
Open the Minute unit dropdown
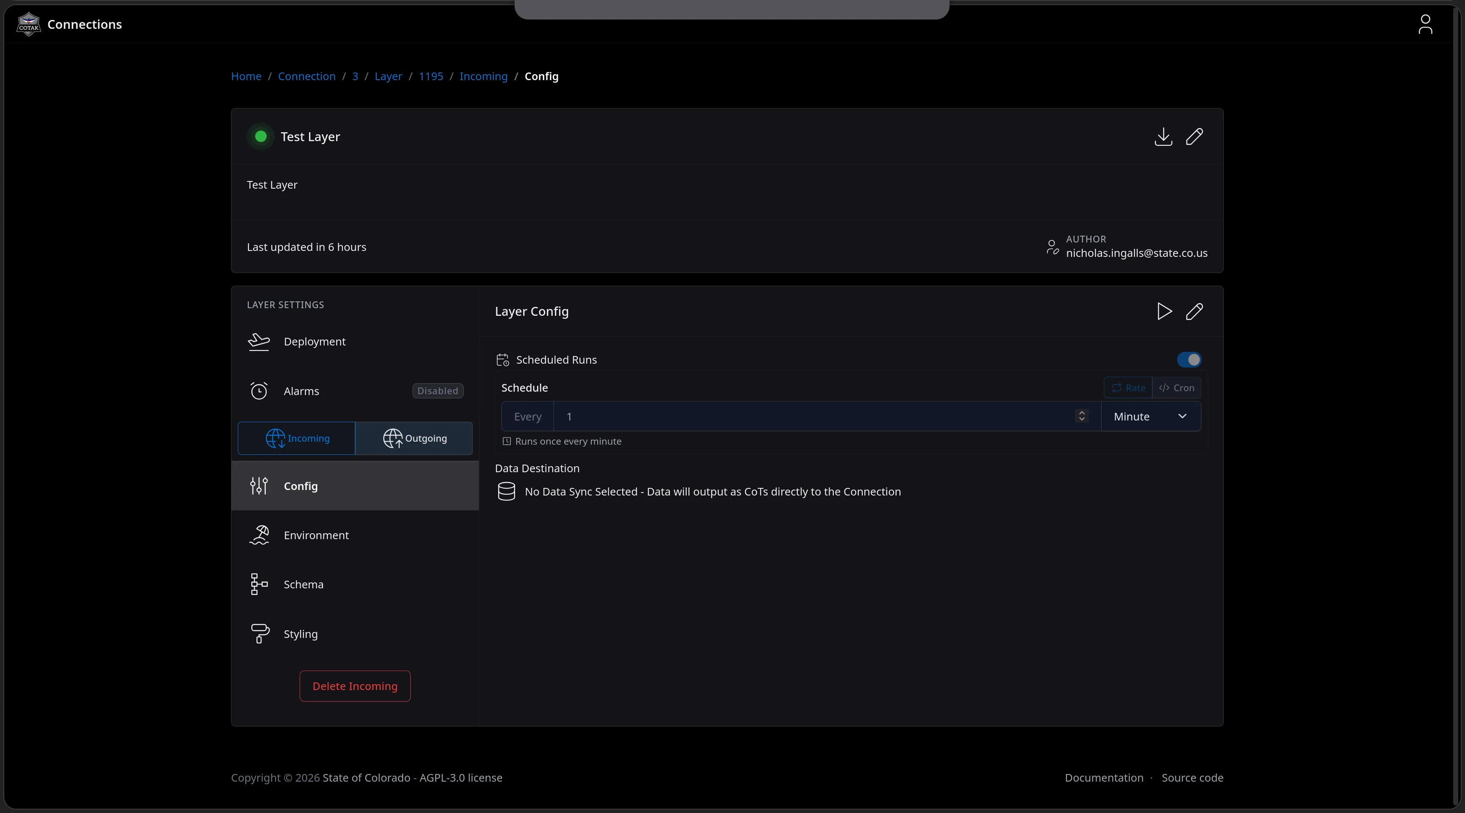(1151, 417)
